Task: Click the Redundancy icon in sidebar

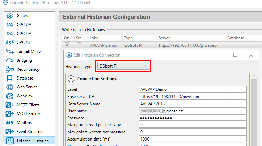Action: click(x=10, y=69)
